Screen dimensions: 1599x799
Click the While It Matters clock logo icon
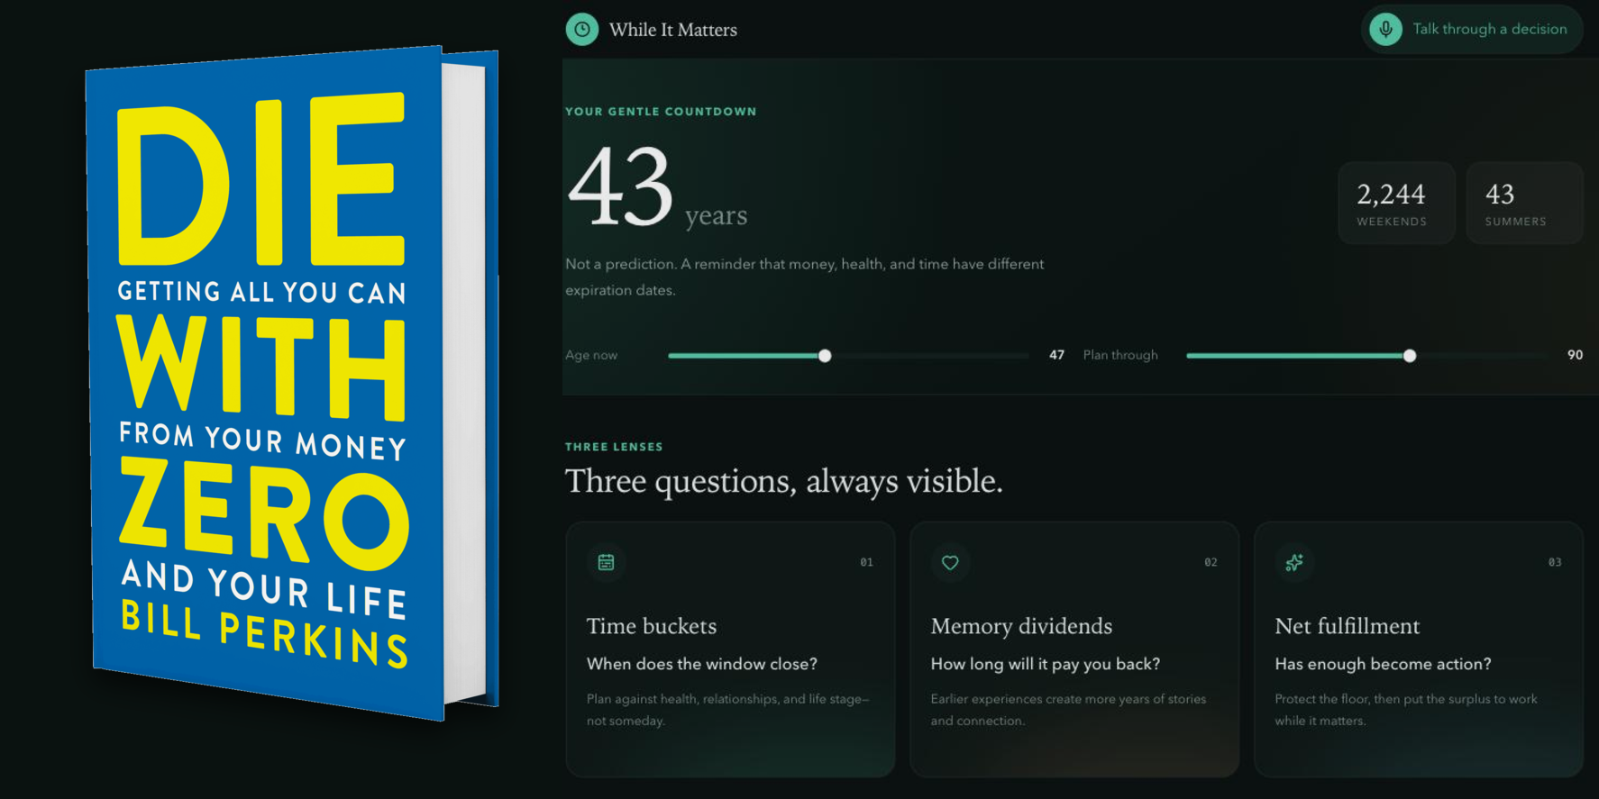(582, 30)
